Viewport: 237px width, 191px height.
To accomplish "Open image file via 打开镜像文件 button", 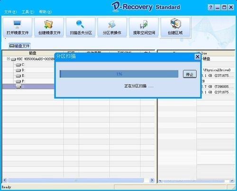I will [18, 27].
